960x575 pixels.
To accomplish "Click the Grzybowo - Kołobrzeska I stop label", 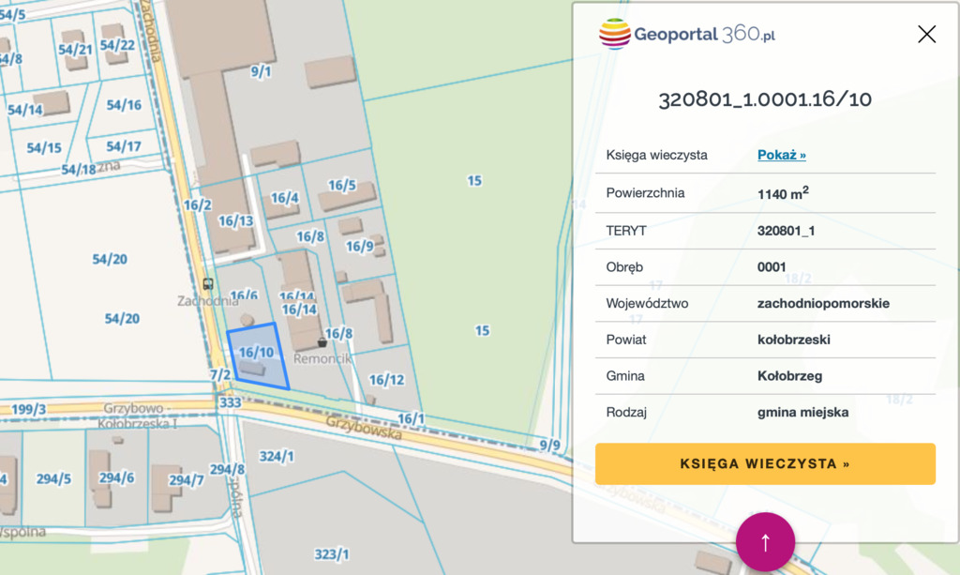I will tap(137, 416).
